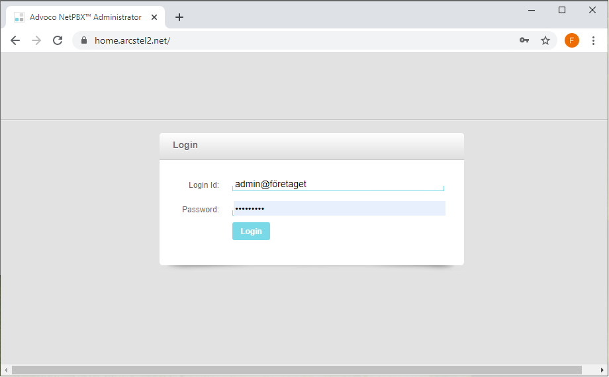609x377 pixels.
Task: Select the Advoco NetPBX Administrator tab
Action: (85, 17)
